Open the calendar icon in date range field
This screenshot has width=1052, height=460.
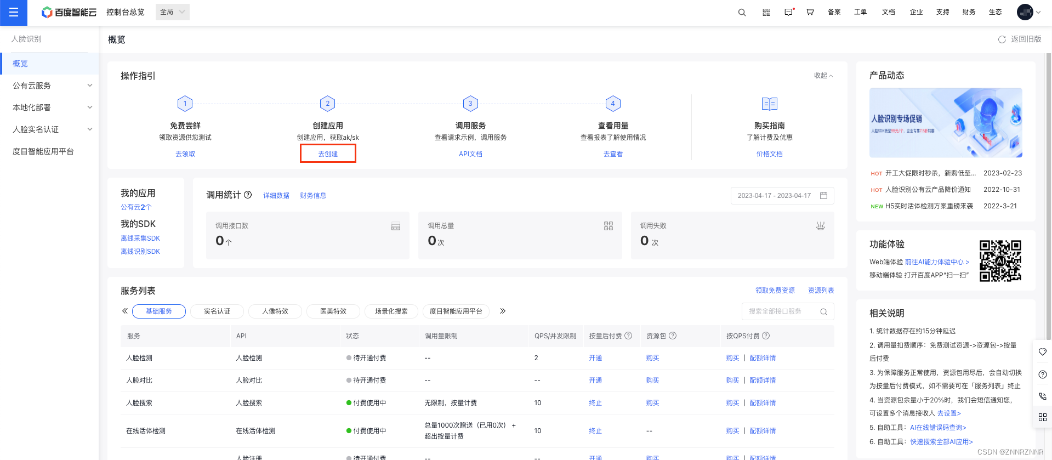pos(823,196)
